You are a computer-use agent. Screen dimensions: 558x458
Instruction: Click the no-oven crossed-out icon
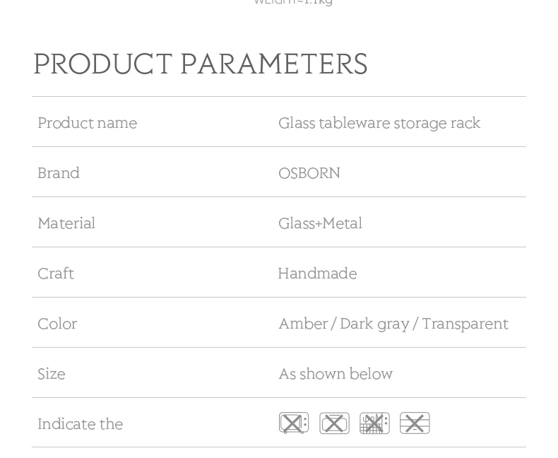[334, 423]
